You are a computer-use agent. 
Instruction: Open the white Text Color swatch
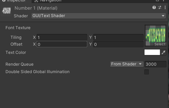pos(152,52)
